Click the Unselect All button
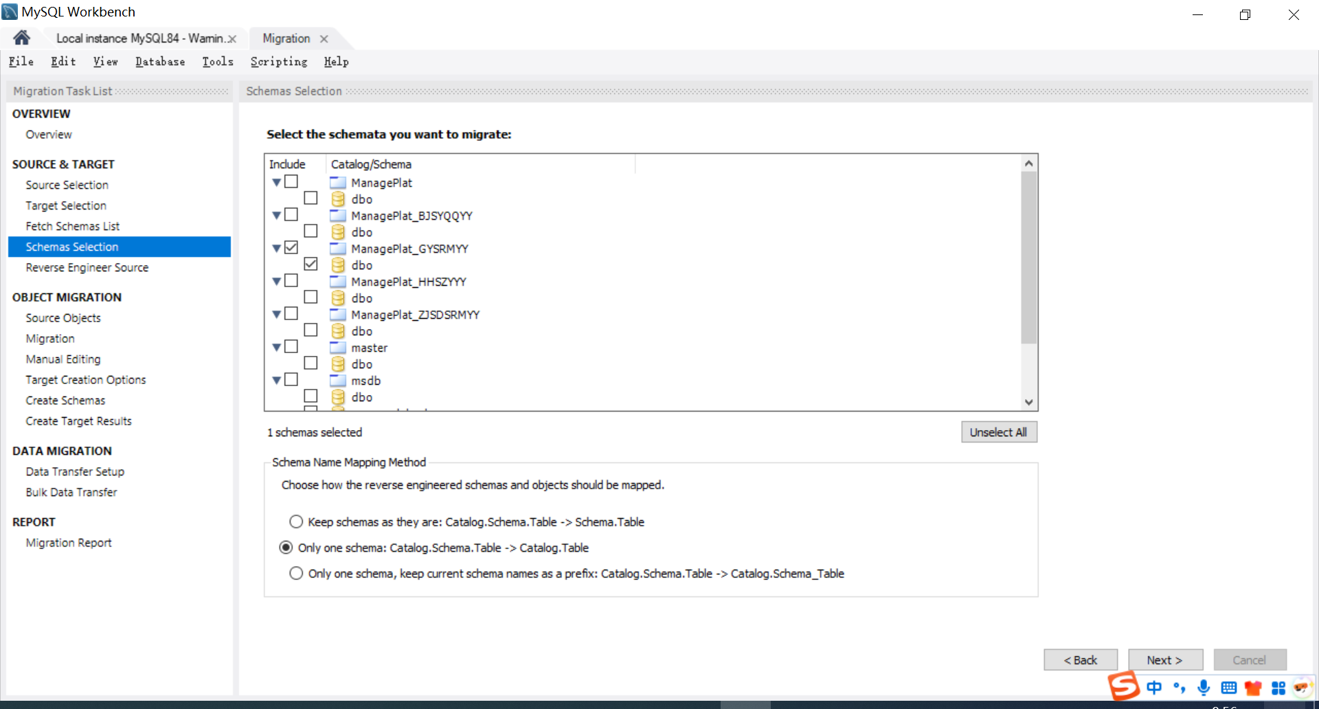Viewport: 1319px width, 709px height. [x=999, y=432]
